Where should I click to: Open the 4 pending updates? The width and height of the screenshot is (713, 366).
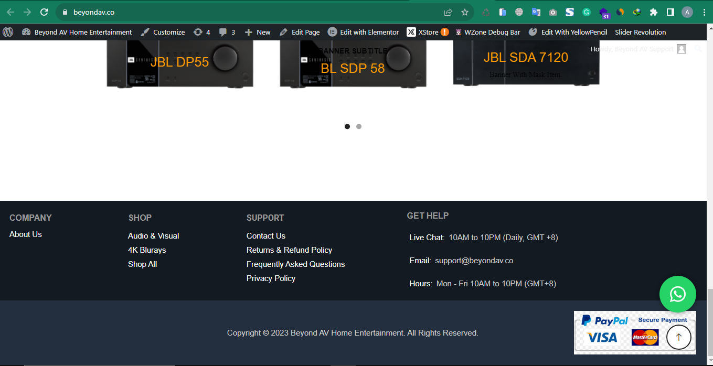pos(202,32)
